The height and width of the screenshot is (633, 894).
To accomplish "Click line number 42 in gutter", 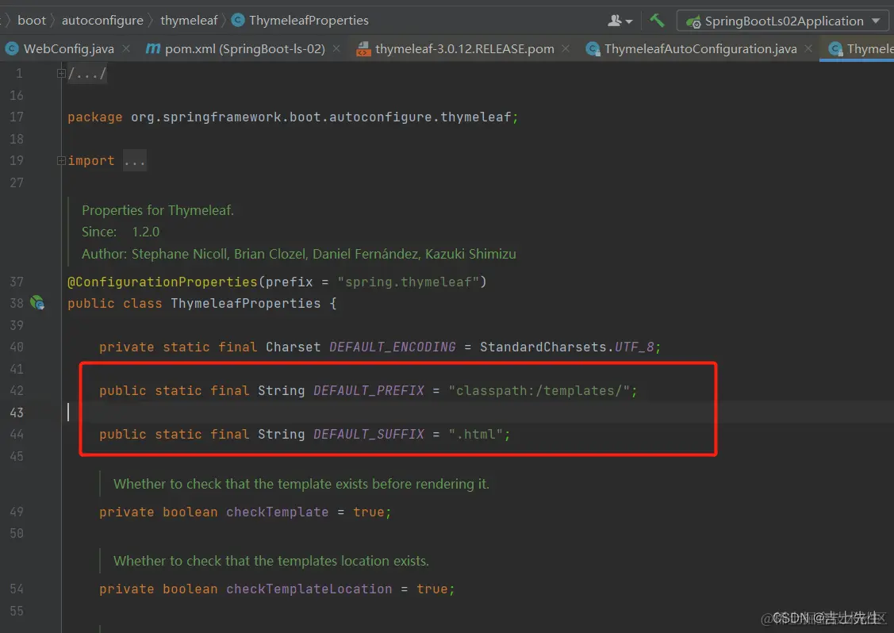I will (17, 390).
